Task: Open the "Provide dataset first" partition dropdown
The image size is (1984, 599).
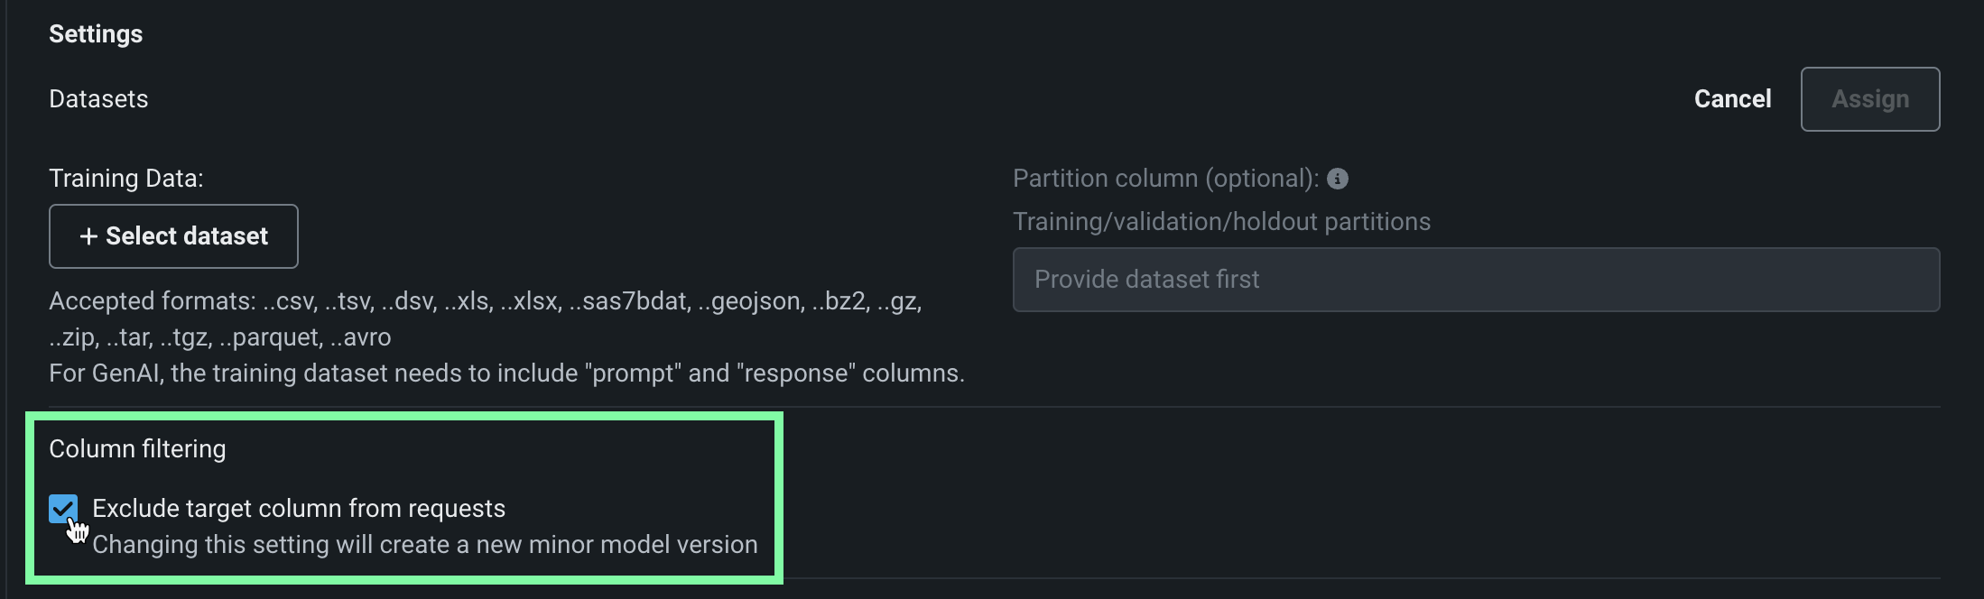Action: tap(1476, 280)
